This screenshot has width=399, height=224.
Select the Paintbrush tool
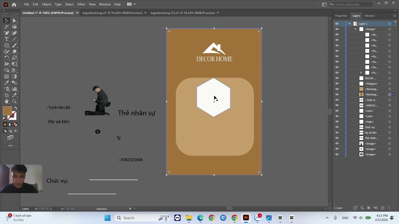14,45
